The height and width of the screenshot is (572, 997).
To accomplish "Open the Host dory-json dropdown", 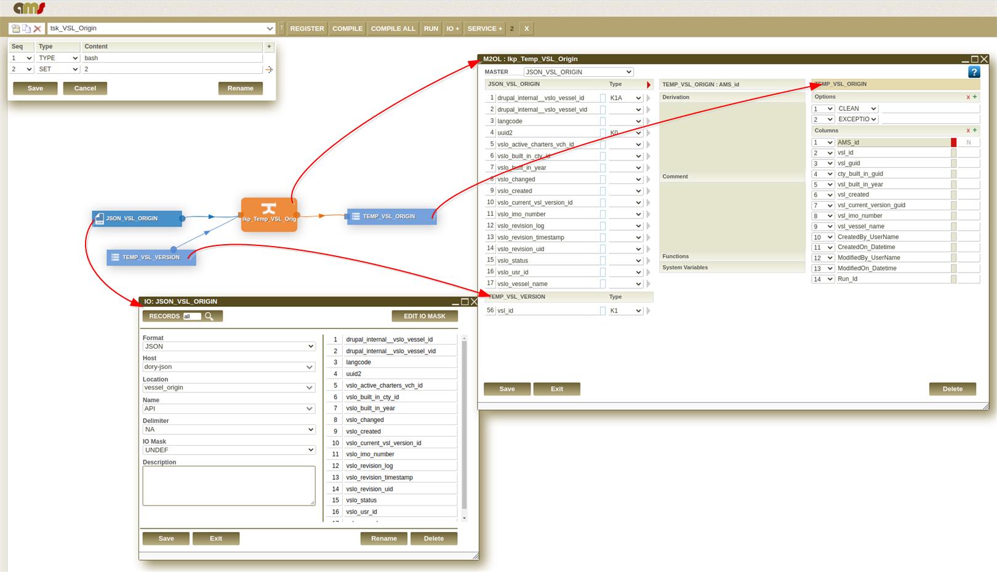I will pyautogui.click(x=229, y=367).
